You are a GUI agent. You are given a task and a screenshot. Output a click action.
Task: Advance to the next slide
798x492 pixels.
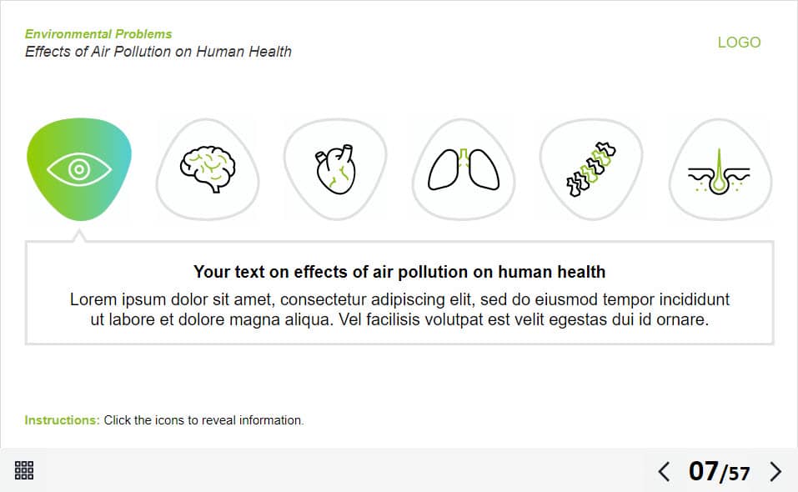pos(775,472)
